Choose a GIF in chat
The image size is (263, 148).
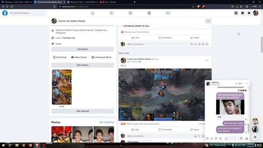(220, 139)
